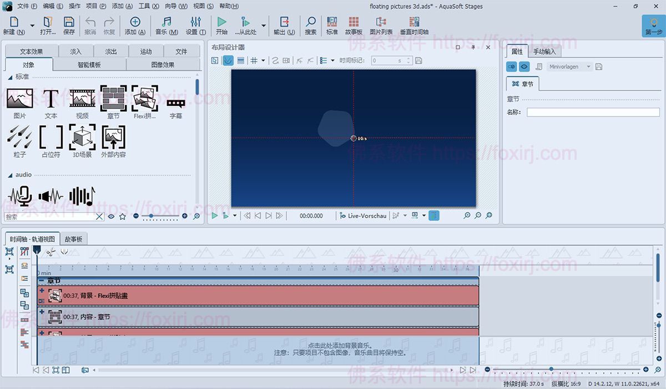Screen dimensions: 666x389
Task: Click the 第一步 help button at top right
Action: pos(654,26)
